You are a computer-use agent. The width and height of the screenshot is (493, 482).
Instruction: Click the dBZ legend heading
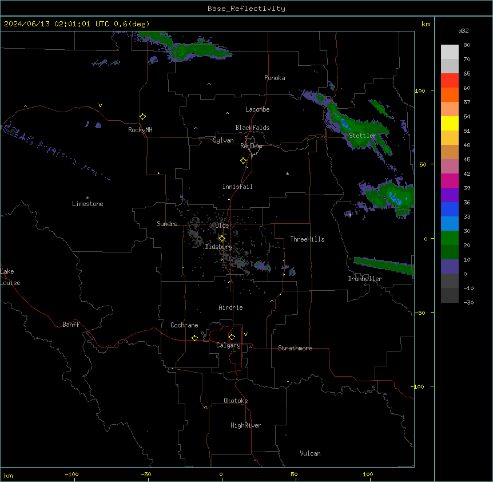coord(463,31)
